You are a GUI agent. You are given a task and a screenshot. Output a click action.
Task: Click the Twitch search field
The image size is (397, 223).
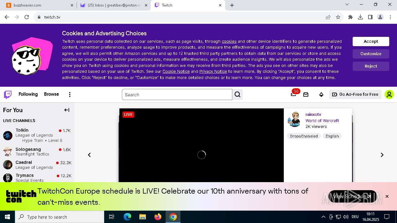coord(177,94)
